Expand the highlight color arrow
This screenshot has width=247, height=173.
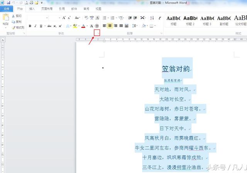coord(79,26)
